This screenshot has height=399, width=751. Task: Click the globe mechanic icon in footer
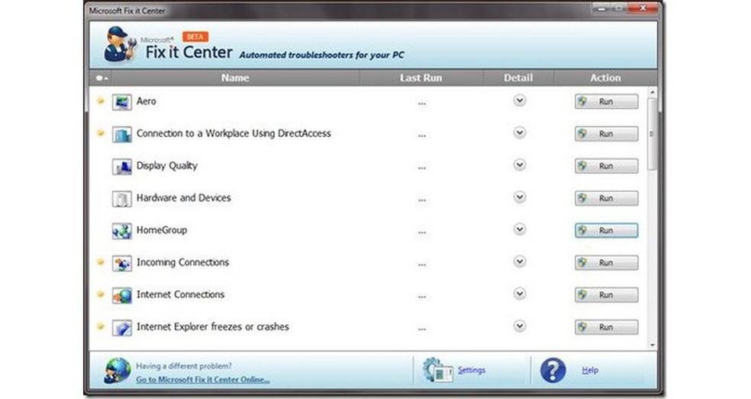118,371
